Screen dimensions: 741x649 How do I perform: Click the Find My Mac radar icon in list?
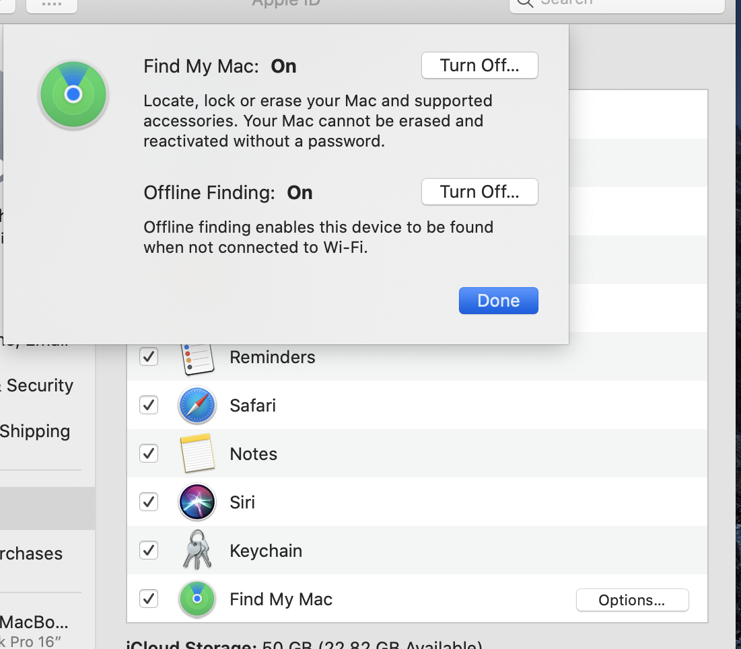[x=197, y=599]
